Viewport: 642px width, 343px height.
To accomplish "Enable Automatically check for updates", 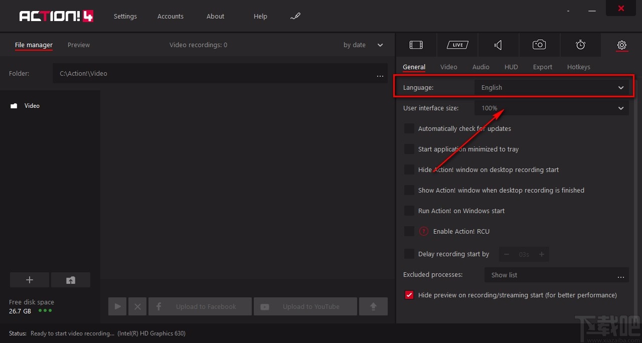I will point(409,128).
